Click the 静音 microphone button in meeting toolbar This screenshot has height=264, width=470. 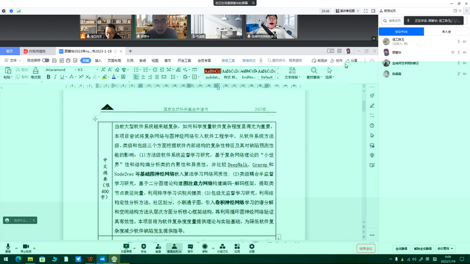coord(8,247)
